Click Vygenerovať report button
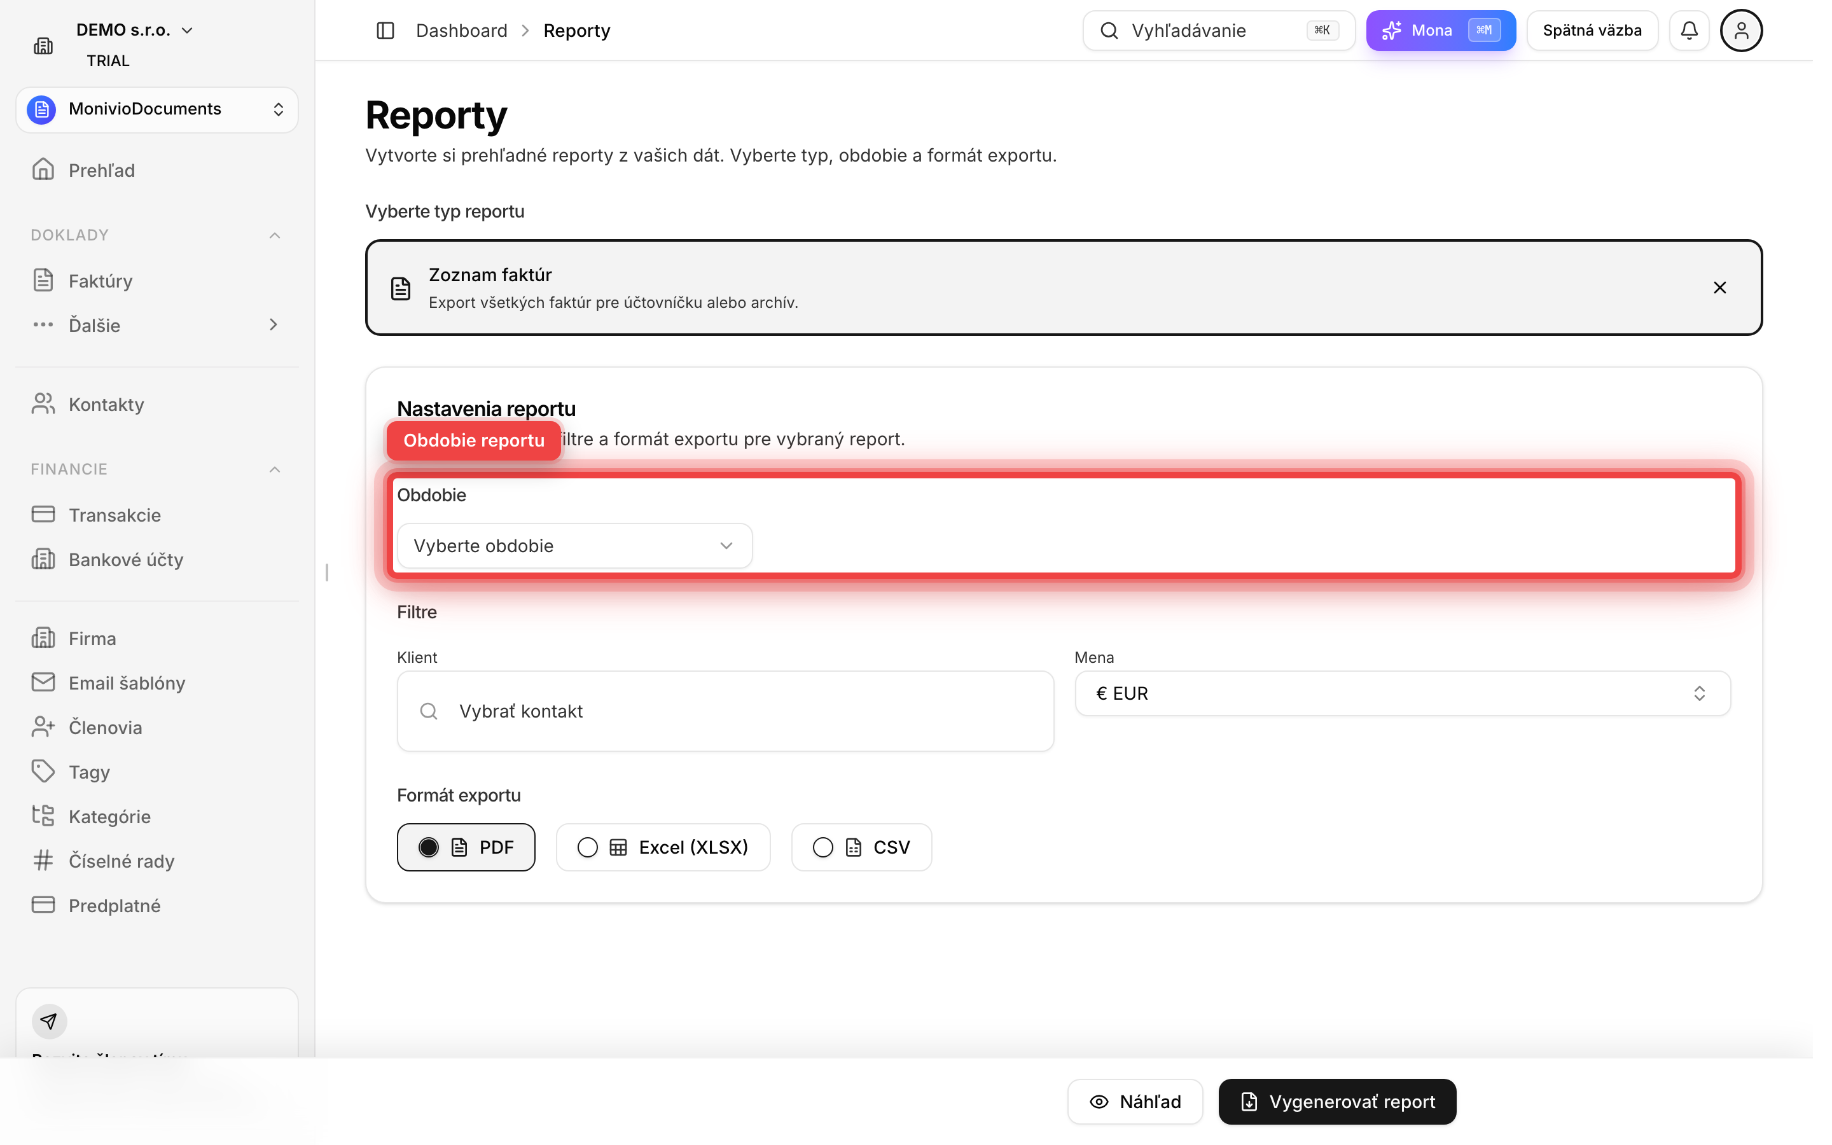This screenshot has width=1832, height=1145. 1337,1102
